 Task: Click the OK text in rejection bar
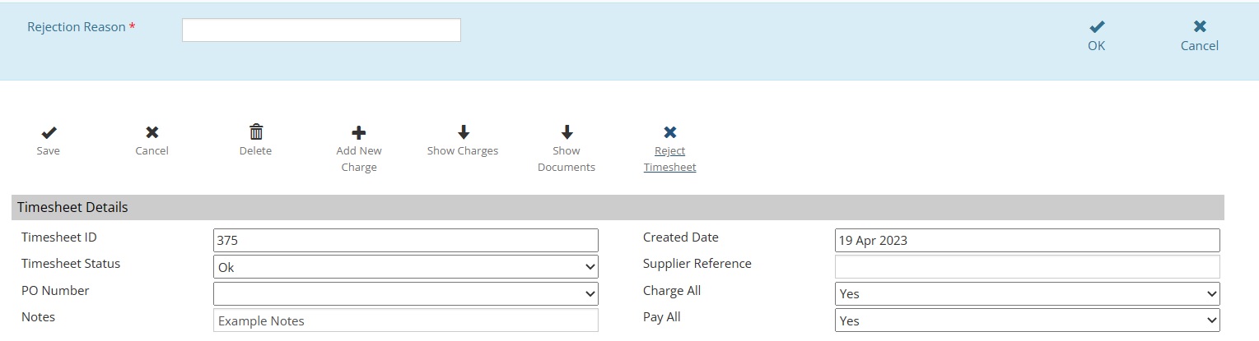[x=1096, y=46]
